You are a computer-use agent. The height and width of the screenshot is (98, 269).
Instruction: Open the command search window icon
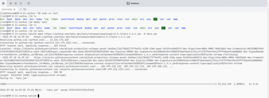29,3
